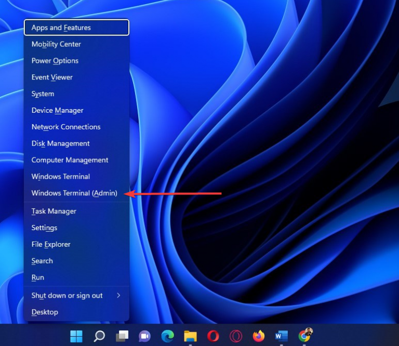This screenshot has height=346, width=399.
Task: Select Desktop at the menu bottom
Action: tap(76, 312)
